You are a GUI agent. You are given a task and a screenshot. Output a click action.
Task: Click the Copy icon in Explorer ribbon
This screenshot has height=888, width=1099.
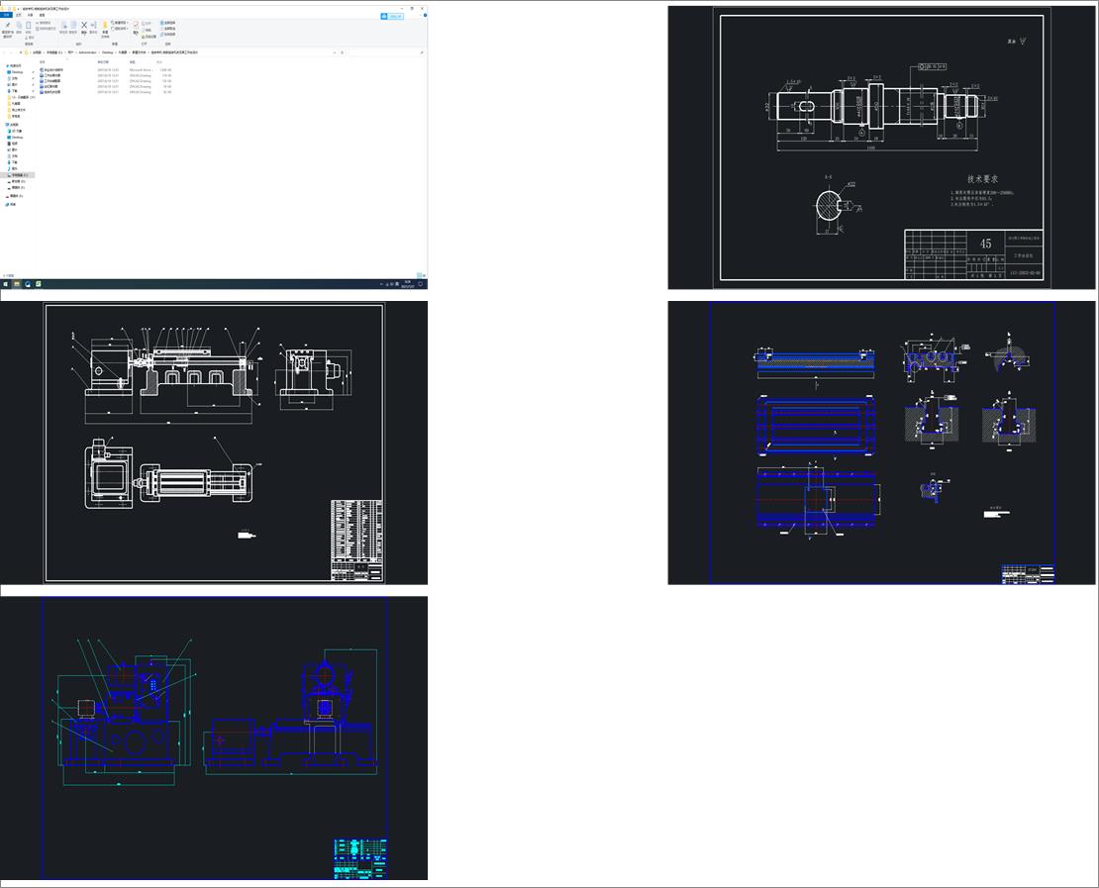(x=19, y=26)
